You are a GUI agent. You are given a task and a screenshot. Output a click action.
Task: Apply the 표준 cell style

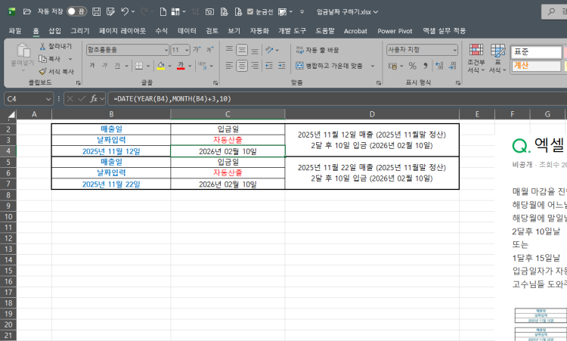pos(536,51)
